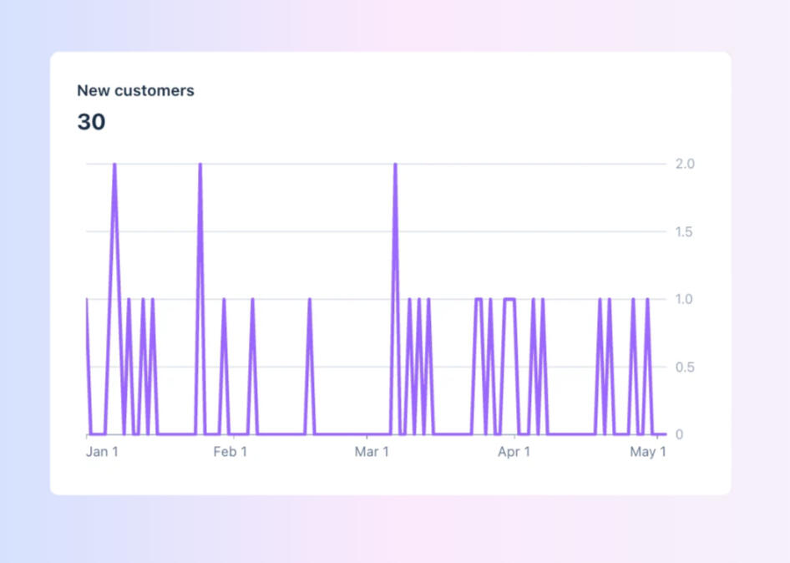This screenshot has width=790, height=563.
Task: Click the total value "30"
Action: (91, 122)
